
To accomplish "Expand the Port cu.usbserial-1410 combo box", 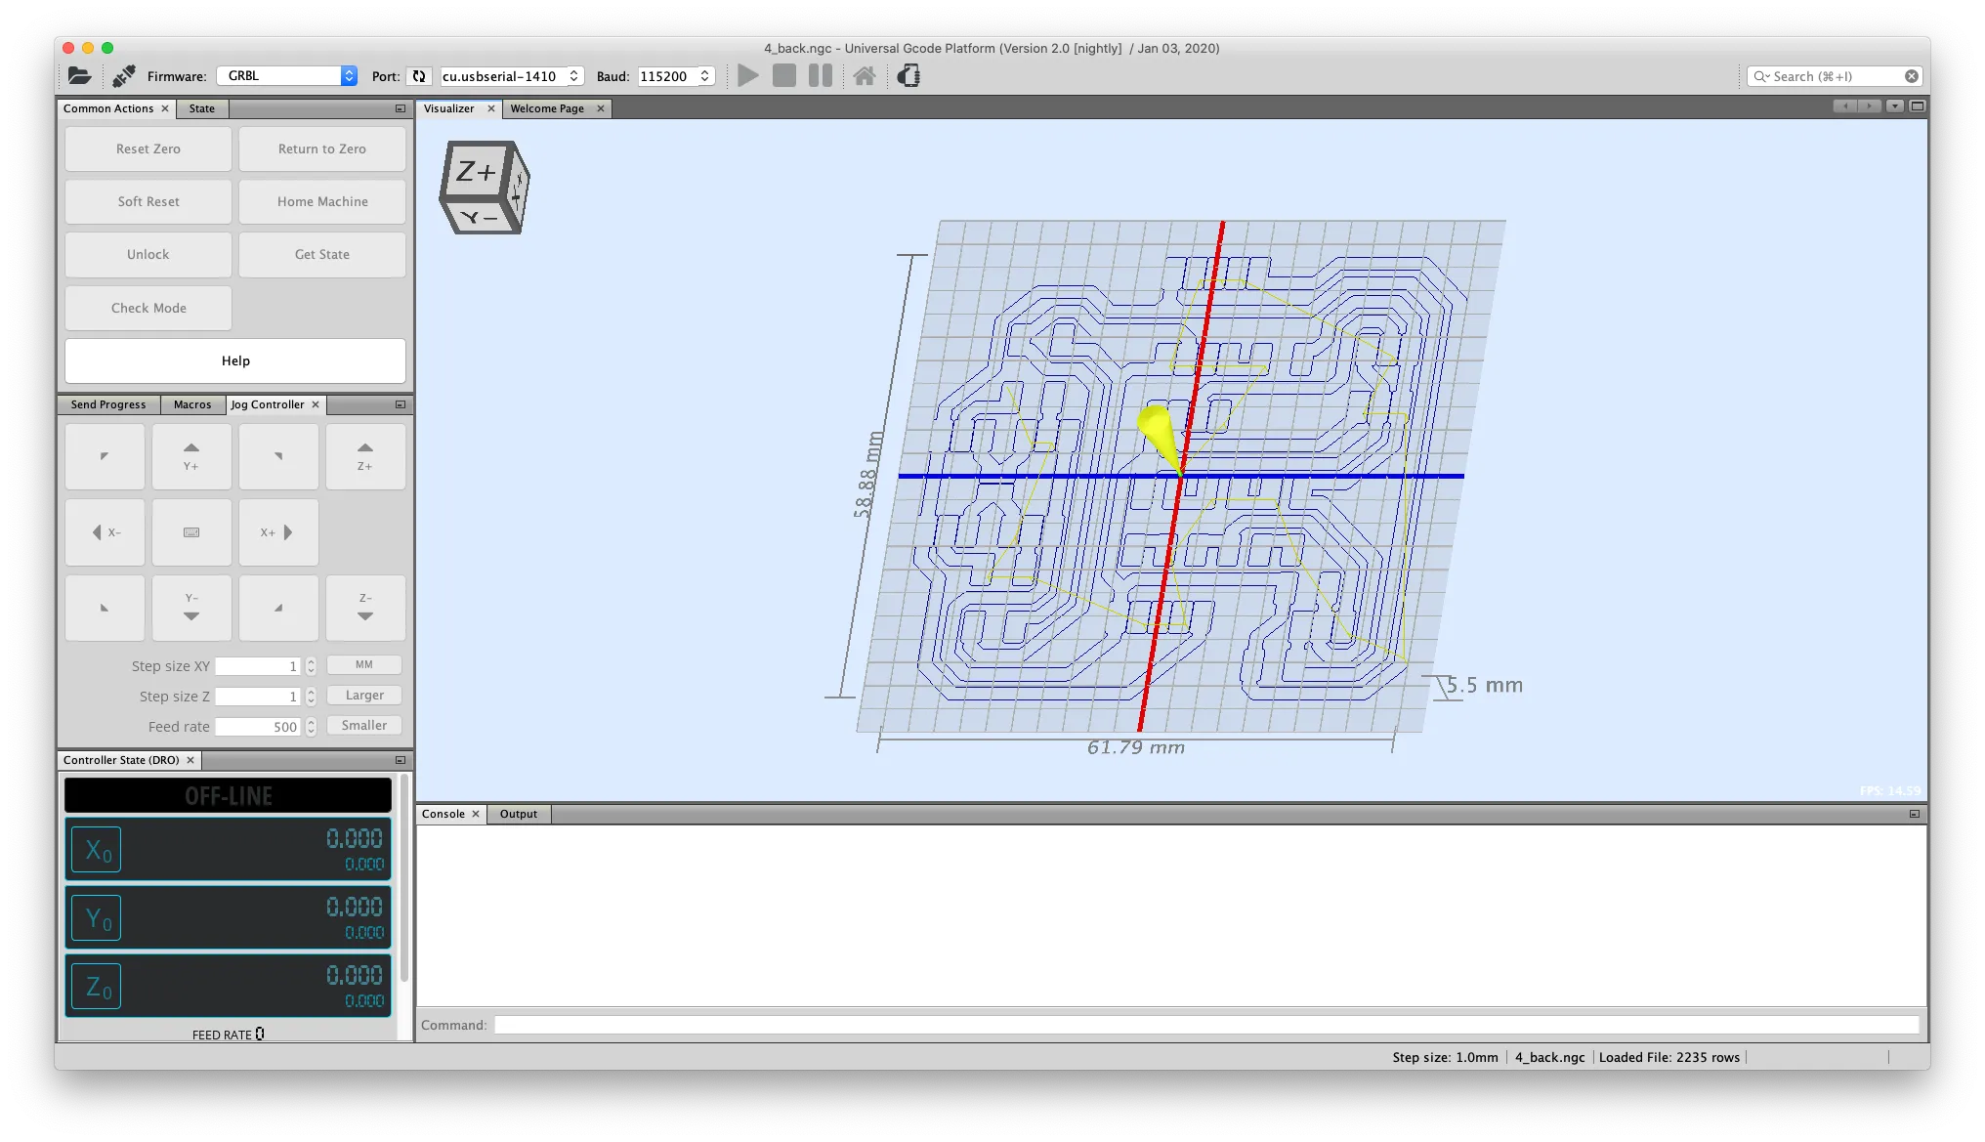I will click(574, 76).
